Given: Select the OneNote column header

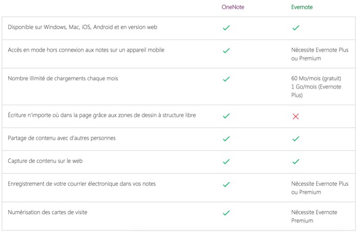Looking at the screenshot, I should (x=233, y=7).
